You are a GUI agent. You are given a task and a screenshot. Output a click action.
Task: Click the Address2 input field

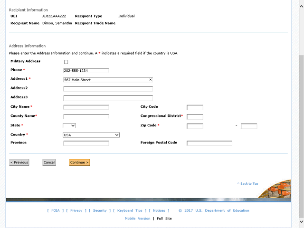pos(108,89)
